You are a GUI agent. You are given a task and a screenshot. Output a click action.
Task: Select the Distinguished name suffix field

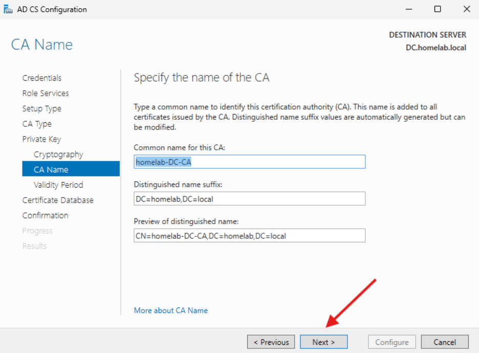249,198
